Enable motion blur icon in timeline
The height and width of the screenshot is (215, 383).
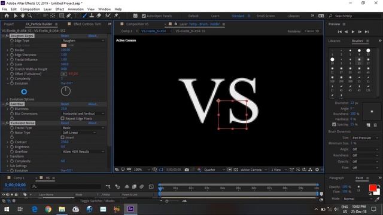point(142,187)
